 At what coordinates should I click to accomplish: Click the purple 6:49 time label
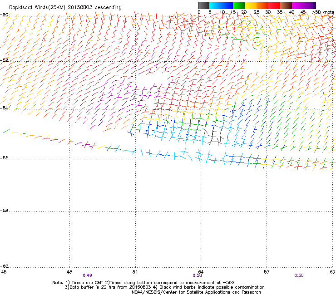[87, 275]
